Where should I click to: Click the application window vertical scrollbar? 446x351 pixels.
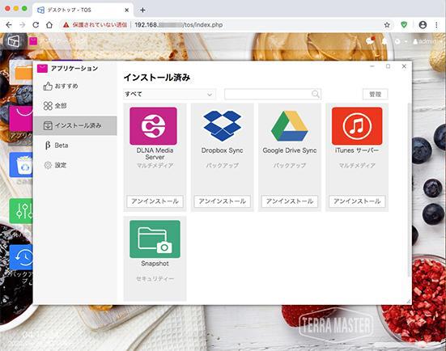(409, 190)
